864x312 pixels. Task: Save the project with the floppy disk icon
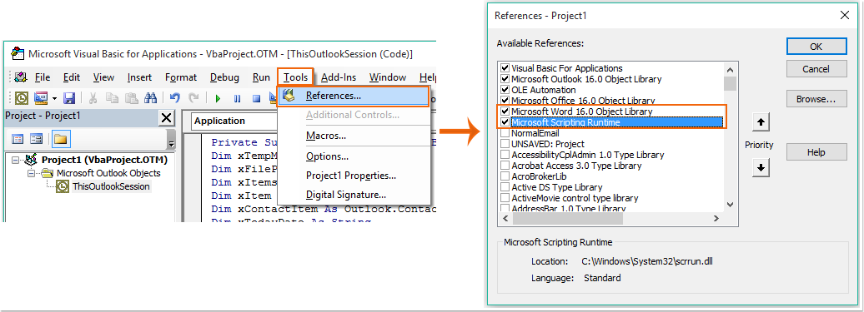69,98
